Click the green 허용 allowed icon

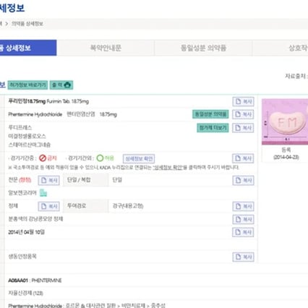[x=100, y=158]
